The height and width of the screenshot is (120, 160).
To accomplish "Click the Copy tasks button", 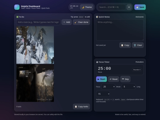I will pyautogui.click(x=81, y=107).
